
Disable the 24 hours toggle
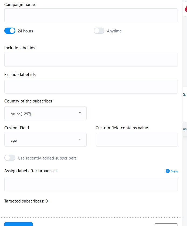[x=10, y=31]
